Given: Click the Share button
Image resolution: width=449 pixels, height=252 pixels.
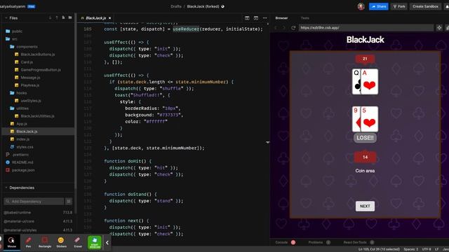Looking at the screenshot, I should click(x=379, y=6).
